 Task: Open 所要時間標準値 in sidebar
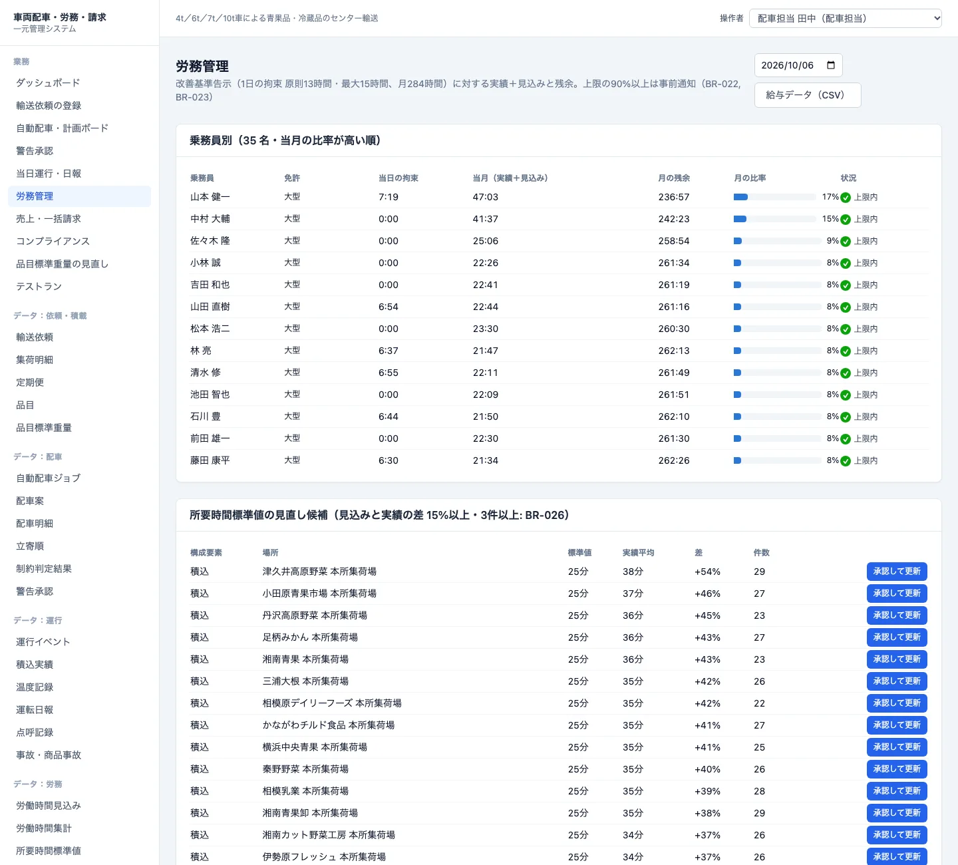79,851
